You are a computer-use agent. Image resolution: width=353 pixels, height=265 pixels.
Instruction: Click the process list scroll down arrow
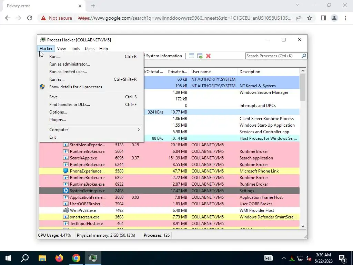click(303, 226)
